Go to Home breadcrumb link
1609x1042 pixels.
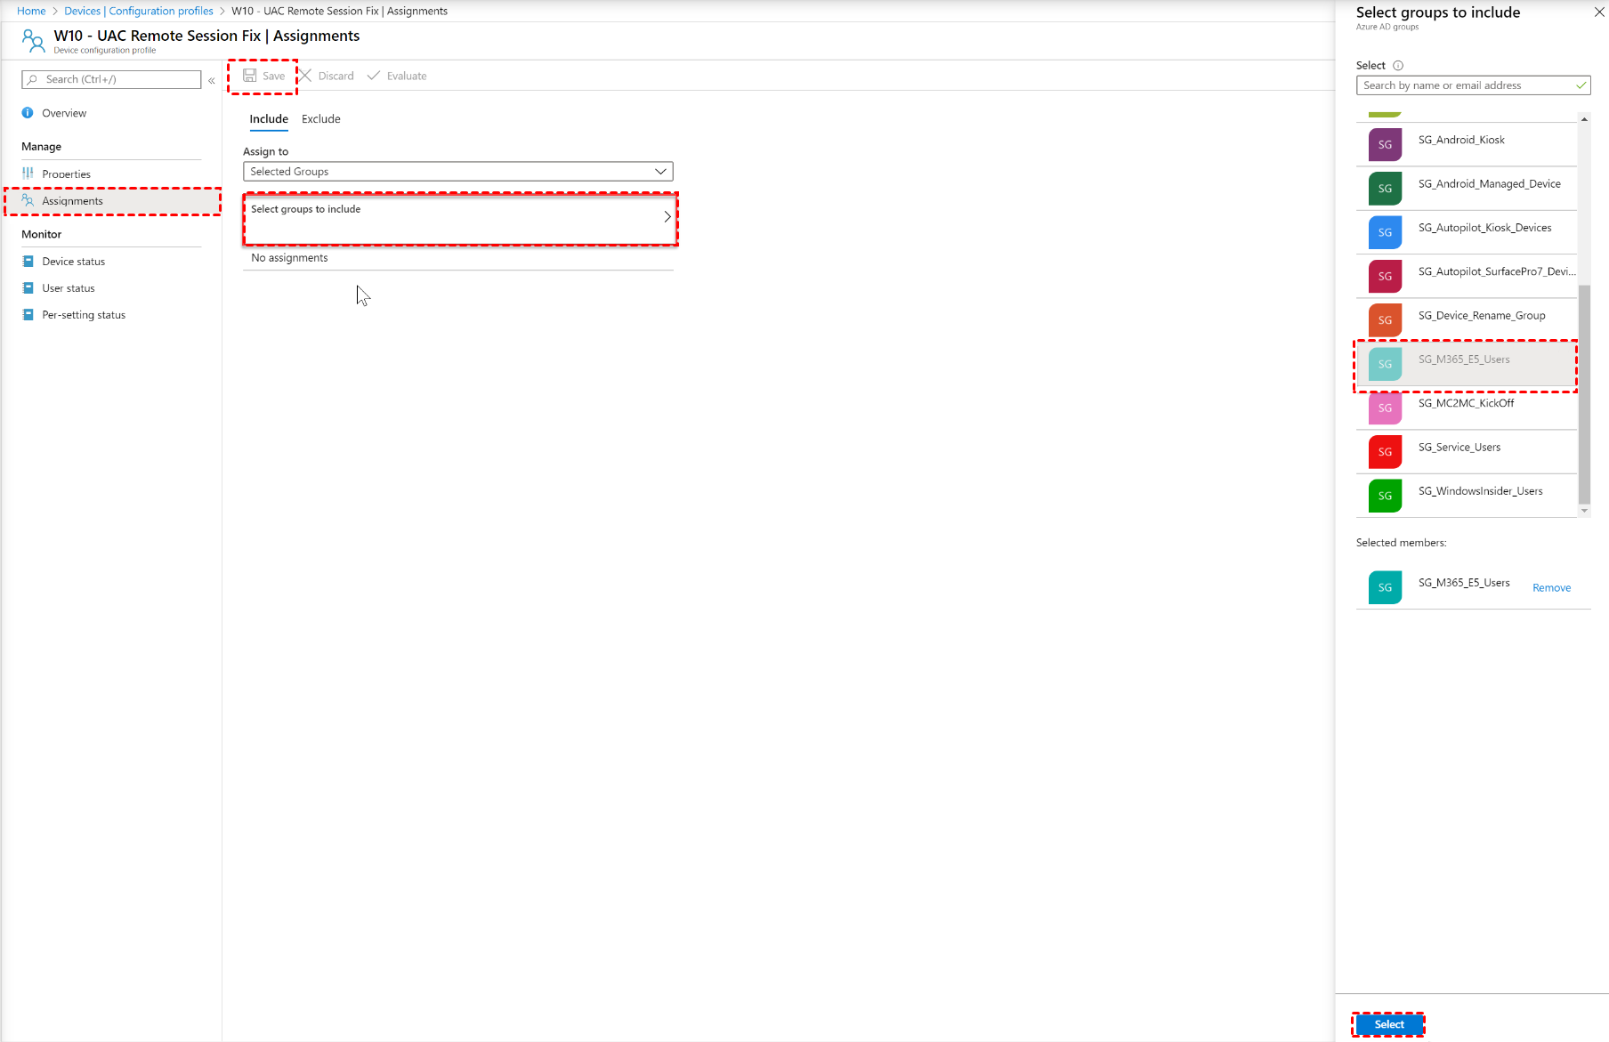31,11
